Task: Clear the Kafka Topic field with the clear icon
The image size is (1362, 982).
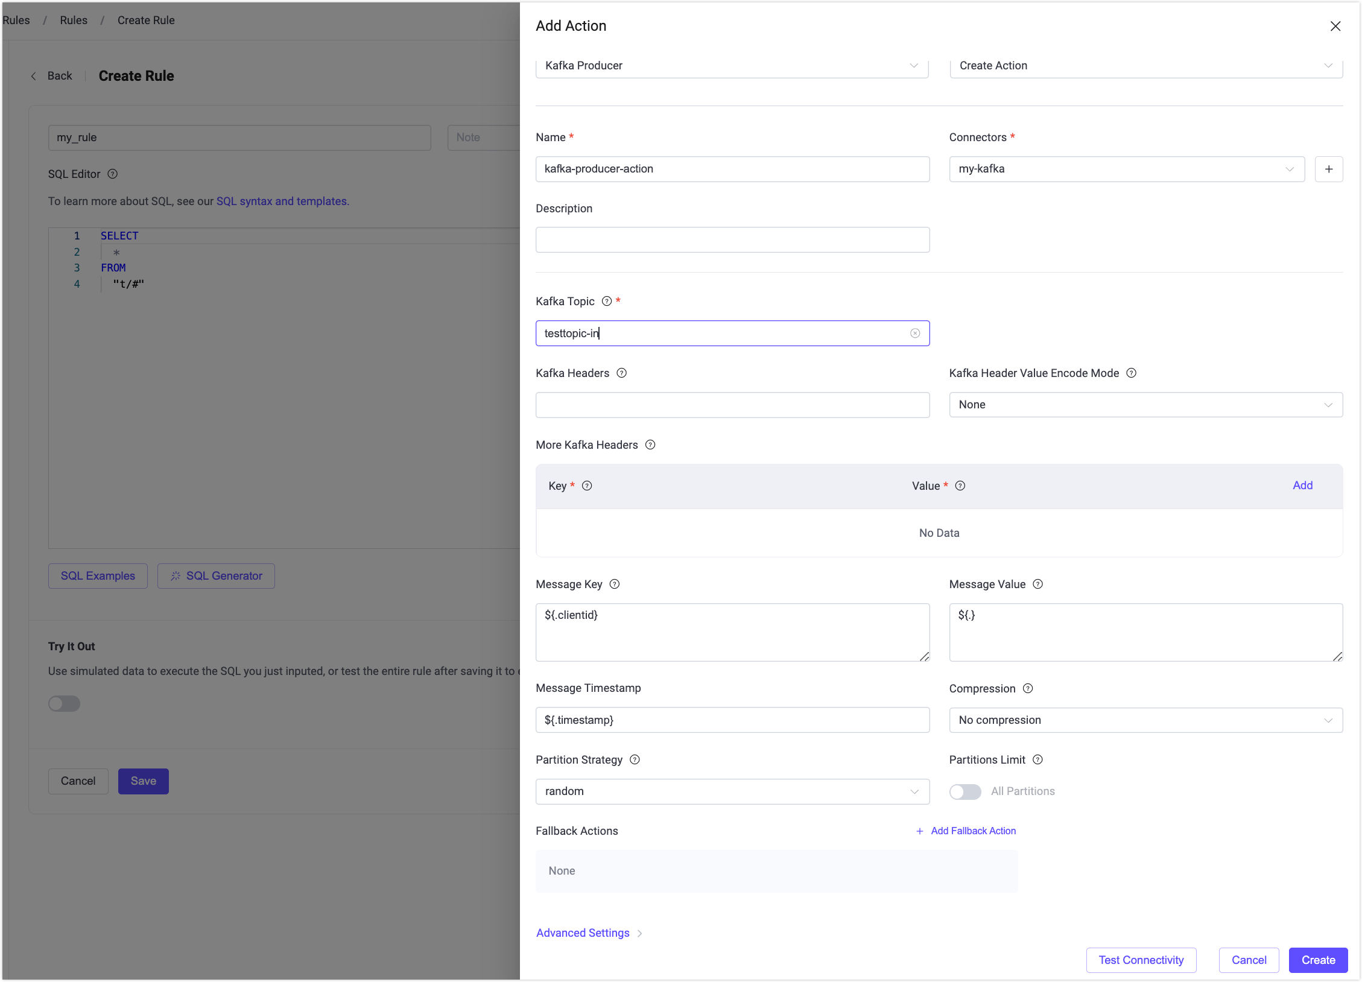Action: (915, 334)
